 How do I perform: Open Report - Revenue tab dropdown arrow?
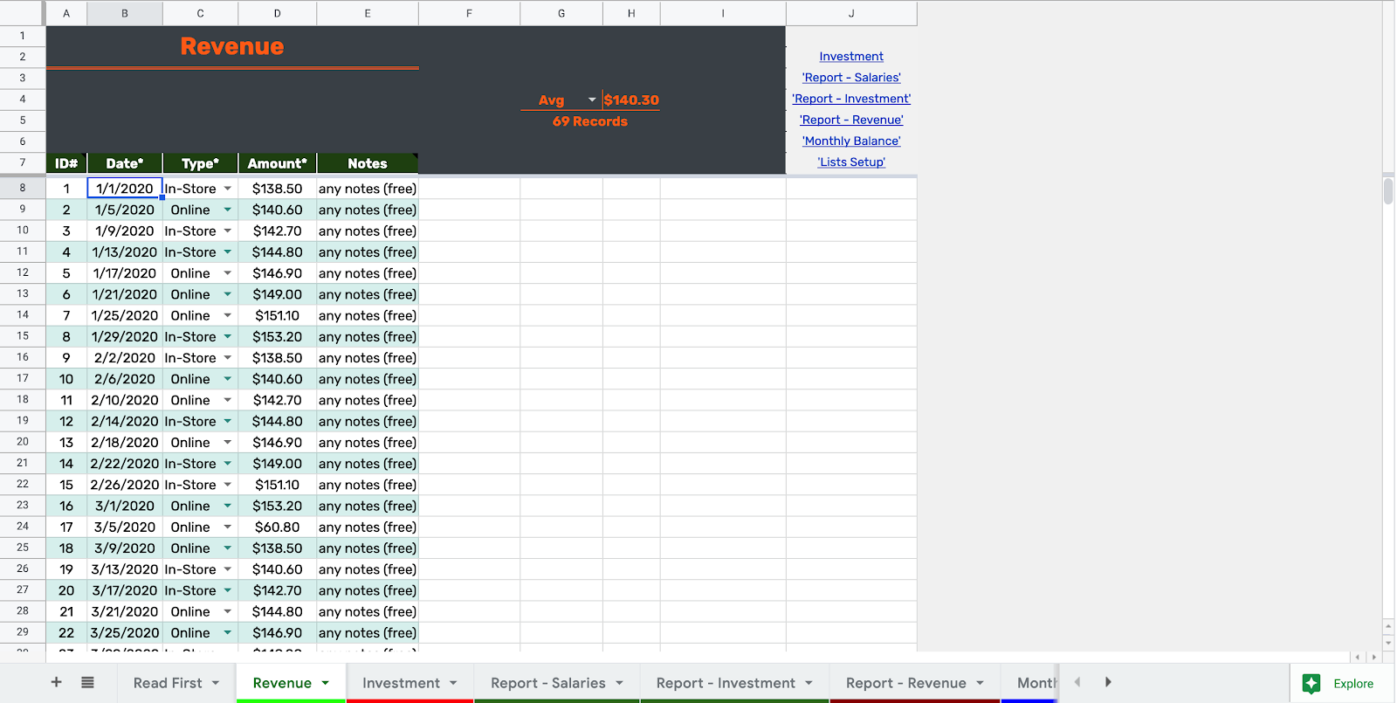click(981, 683)
